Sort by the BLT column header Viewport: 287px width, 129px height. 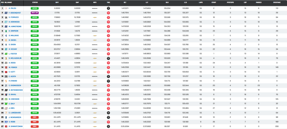point(125,3)
